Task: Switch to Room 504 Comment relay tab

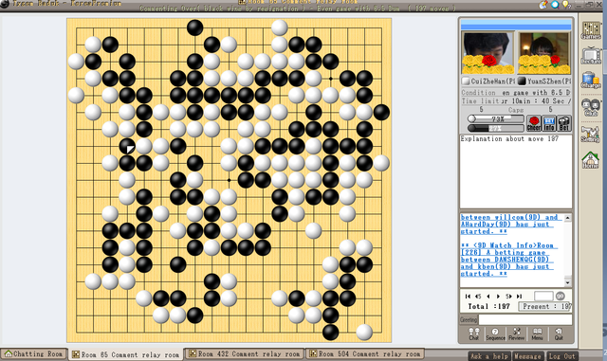Action: 364,353
